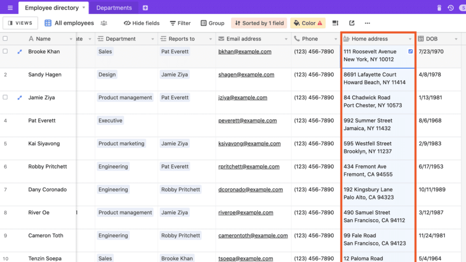The image size is (466, 262).
Task: Open the Hide fields menu
Action: coord(142,23)
